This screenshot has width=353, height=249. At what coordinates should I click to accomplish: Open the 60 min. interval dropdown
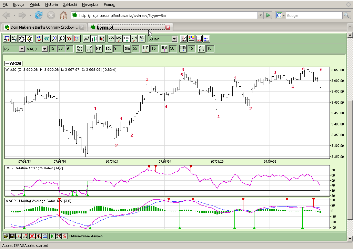(x=174, y=39)
